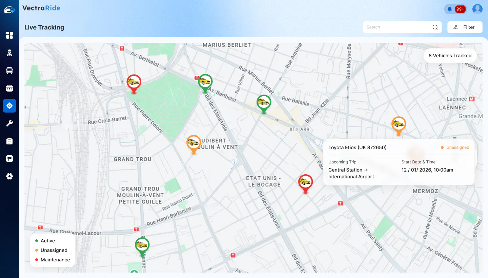Open the maintenance wrench icon in sidebar
The height and width of the screenshot is (278, 488).
click(9, 123)
